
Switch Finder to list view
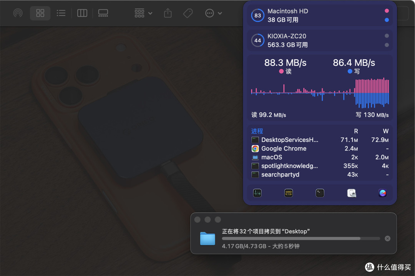pyautogui.click(x=61, y=13)
